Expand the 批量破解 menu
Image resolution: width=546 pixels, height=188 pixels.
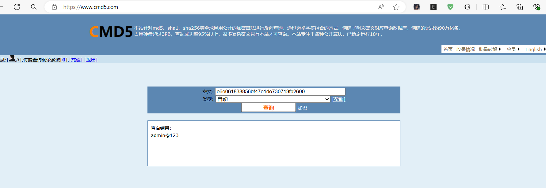[490, 49]
